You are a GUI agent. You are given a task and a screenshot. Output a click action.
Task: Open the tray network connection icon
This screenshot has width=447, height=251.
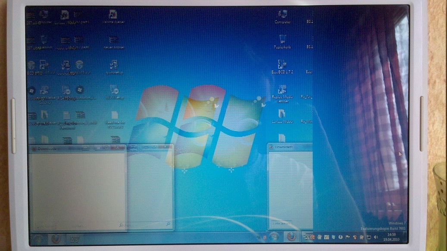369,237
